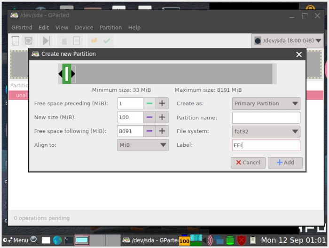This screenshot has width=329, height=248.
Task: Minimize the GParted window
Action: (x=292, y=16)
